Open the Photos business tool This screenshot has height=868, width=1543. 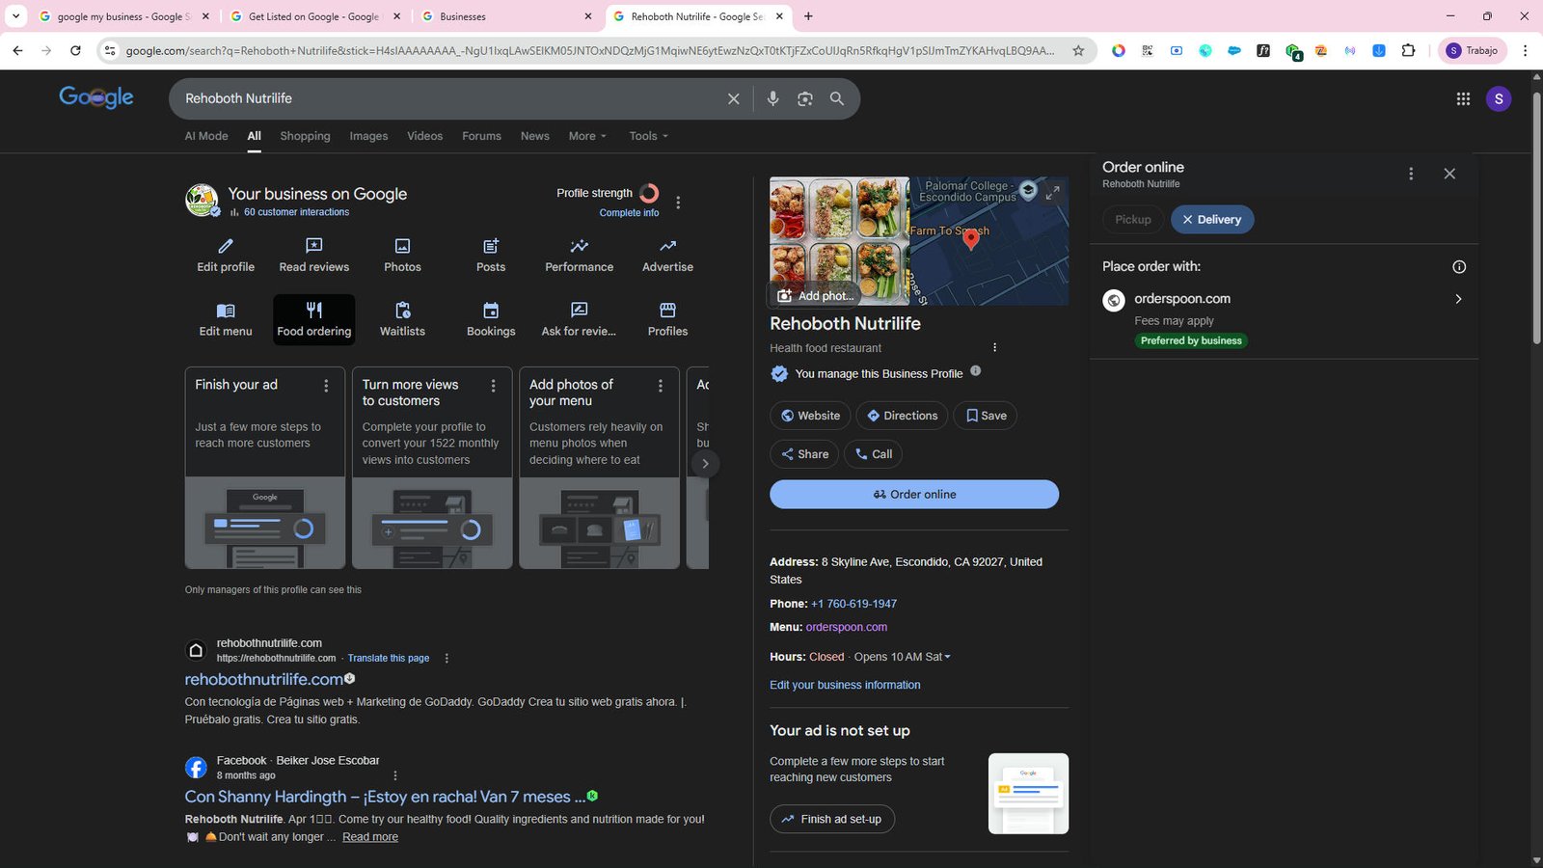pos(402,256)
